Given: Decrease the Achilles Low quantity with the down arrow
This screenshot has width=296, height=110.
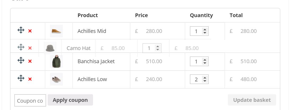Looking at the screenshot, I should point(205,81).
